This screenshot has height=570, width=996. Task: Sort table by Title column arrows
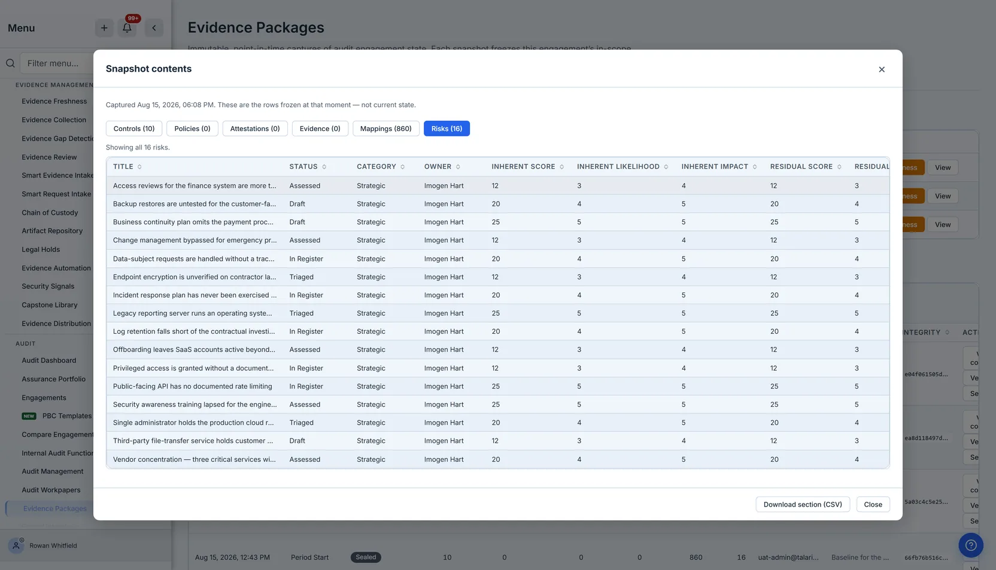point(139,167)
